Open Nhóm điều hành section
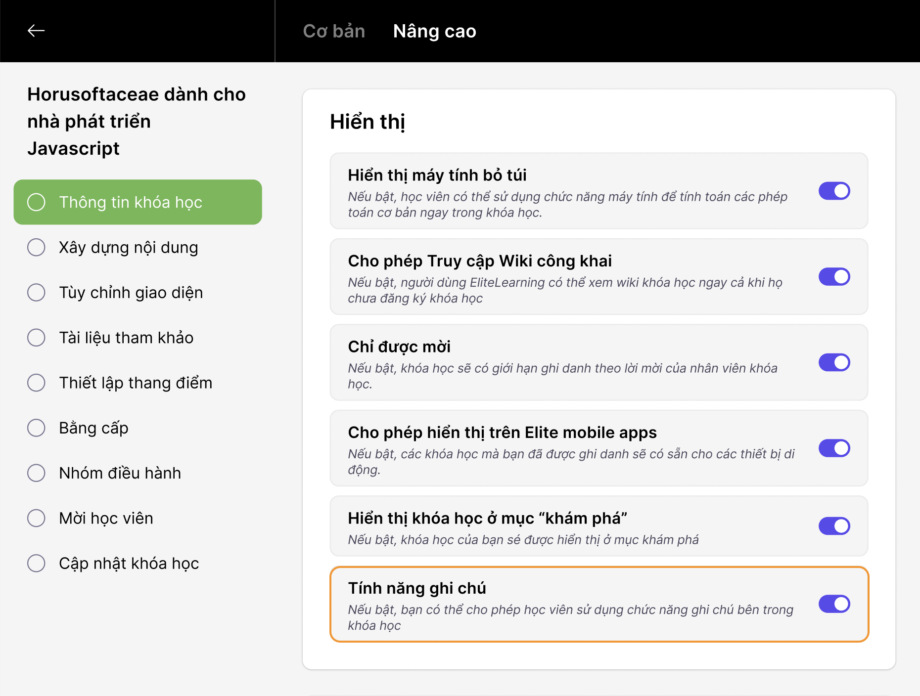Screen dimensions: 920x696 click(x=138, y=473)
